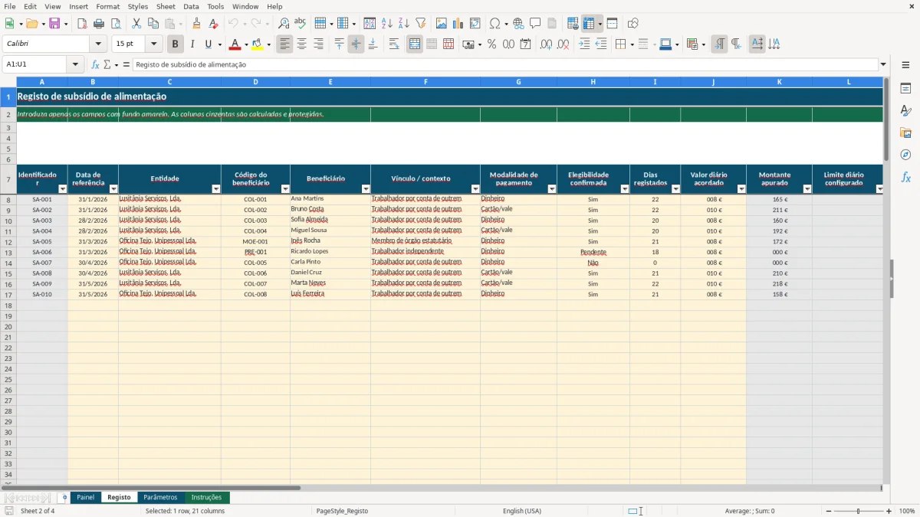Screen dimensions: 920x517
Task: Apply red font color swatch
Action: pos(235,44)
